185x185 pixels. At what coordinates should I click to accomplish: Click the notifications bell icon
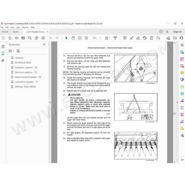pos(167,32)
